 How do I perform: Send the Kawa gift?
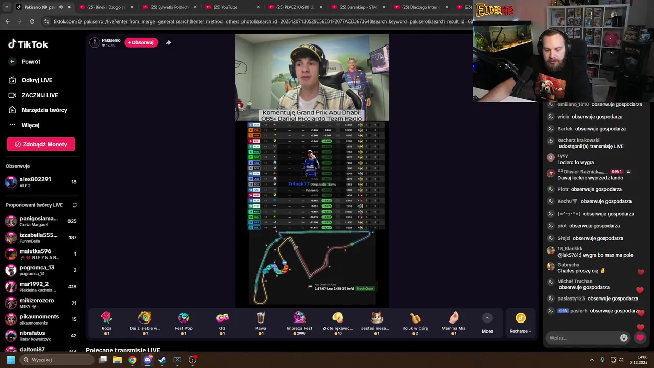pyautogui.click(x=261, y=323)
